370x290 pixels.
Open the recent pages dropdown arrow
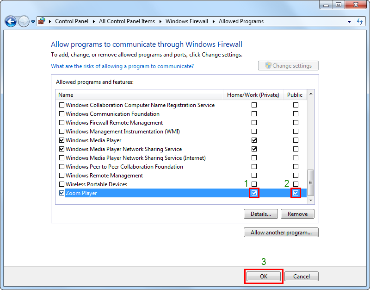coord(33,22)
